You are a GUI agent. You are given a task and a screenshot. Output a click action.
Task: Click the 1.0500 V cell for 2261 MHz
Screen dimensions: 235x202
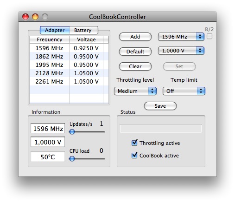pyautogui.click(x=86, y=81)
